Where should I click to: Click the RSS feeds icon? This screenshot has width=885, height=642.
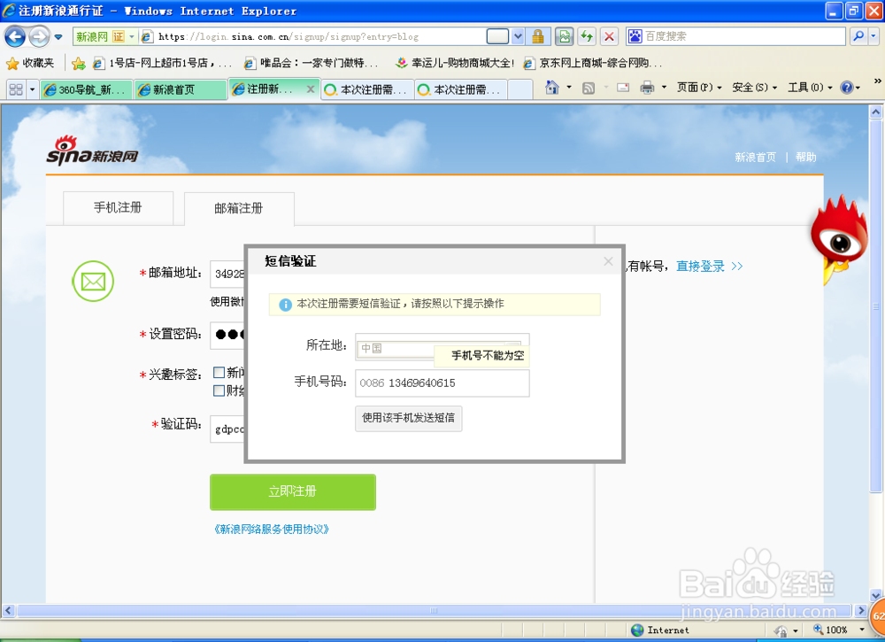click(589, 87)
